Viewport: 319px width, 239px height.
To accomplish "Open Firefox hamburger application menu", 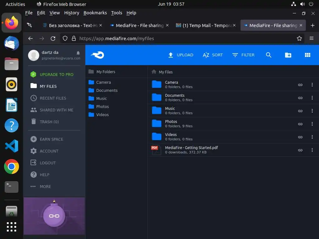I will point(311,38).
